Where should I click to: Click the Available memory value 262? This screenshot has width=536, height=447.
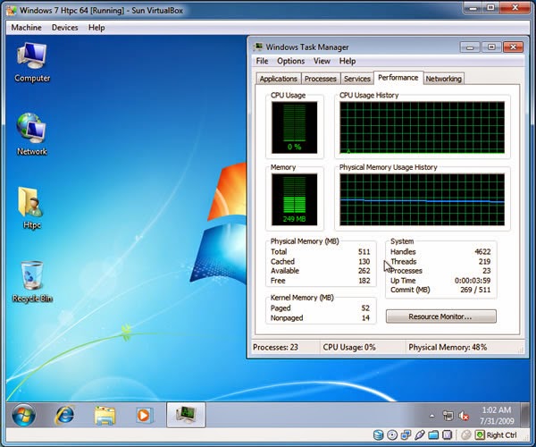click(364, 271)
